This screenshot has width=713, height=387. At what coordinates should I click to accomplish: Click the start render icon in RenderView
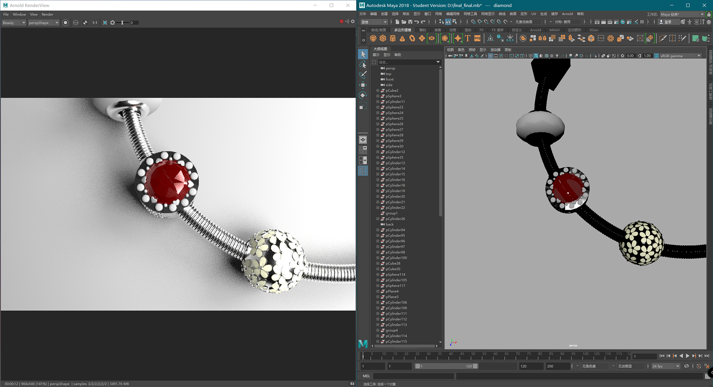(x=65, y=23)
